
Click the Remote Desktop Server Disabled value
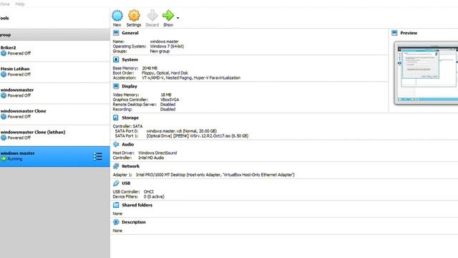coord(167,105)
